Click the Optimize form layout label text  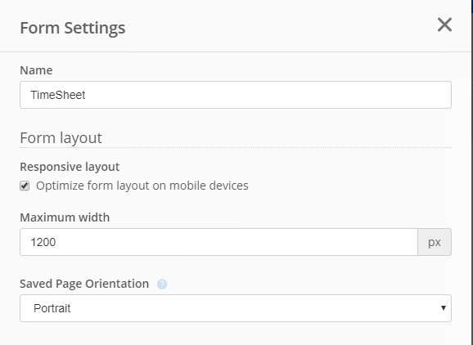142,186
